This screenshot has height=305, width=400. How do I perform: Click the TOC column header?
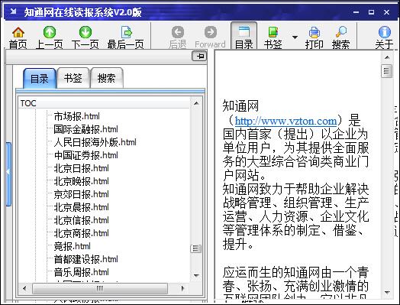(105, 103)
